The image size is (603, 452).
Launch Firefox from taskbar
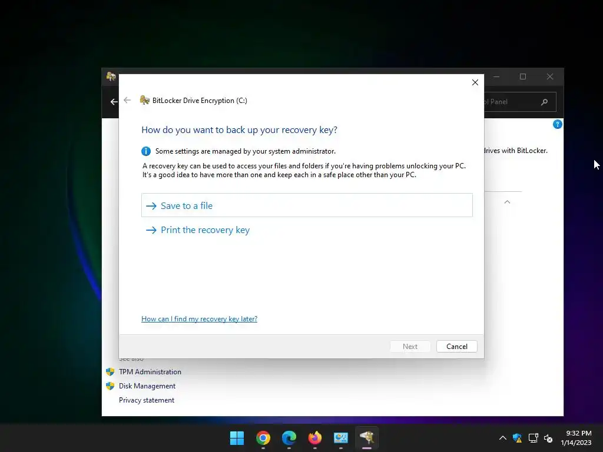click(315, 438)
